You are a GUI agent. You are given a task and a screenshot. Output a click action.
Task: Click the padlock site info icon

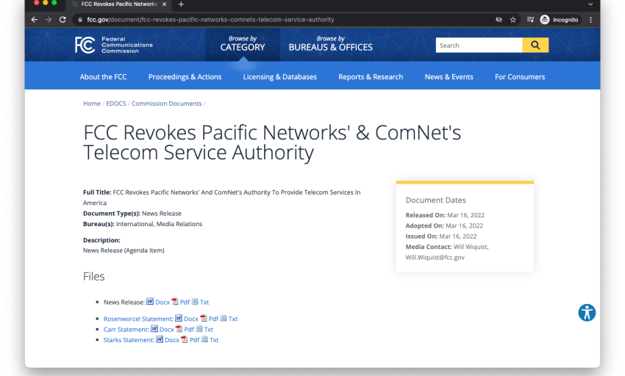coord(80,20)
